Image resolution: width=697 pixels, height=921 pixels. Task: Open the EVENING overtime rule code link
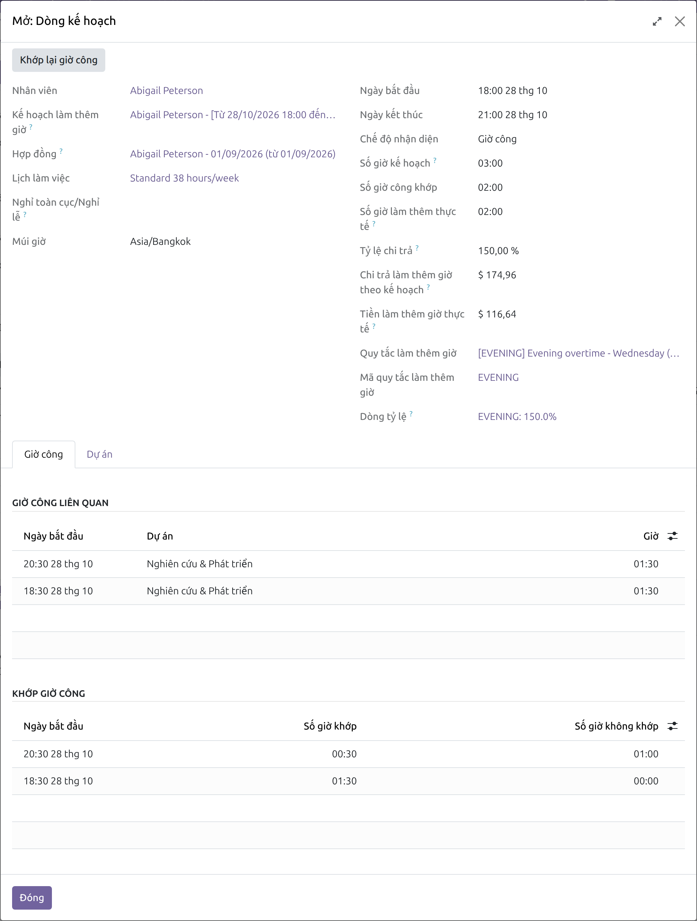click(x=498, y=377)
